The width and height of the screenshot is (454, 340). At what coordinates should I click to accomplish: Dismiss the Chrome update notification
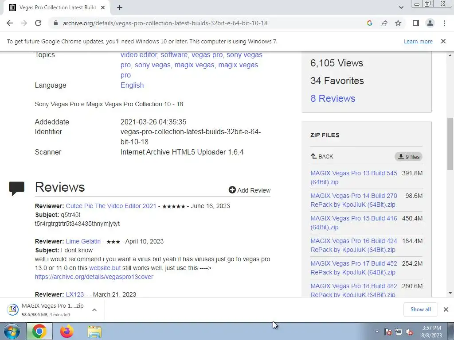(x=443, y=41)
